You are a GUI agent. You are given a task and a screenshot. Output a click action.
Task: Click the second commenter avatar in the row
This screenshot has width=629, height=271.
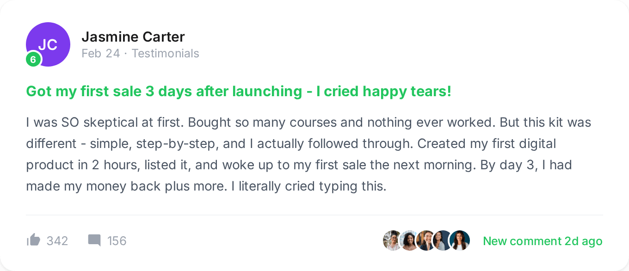[409, 240]
